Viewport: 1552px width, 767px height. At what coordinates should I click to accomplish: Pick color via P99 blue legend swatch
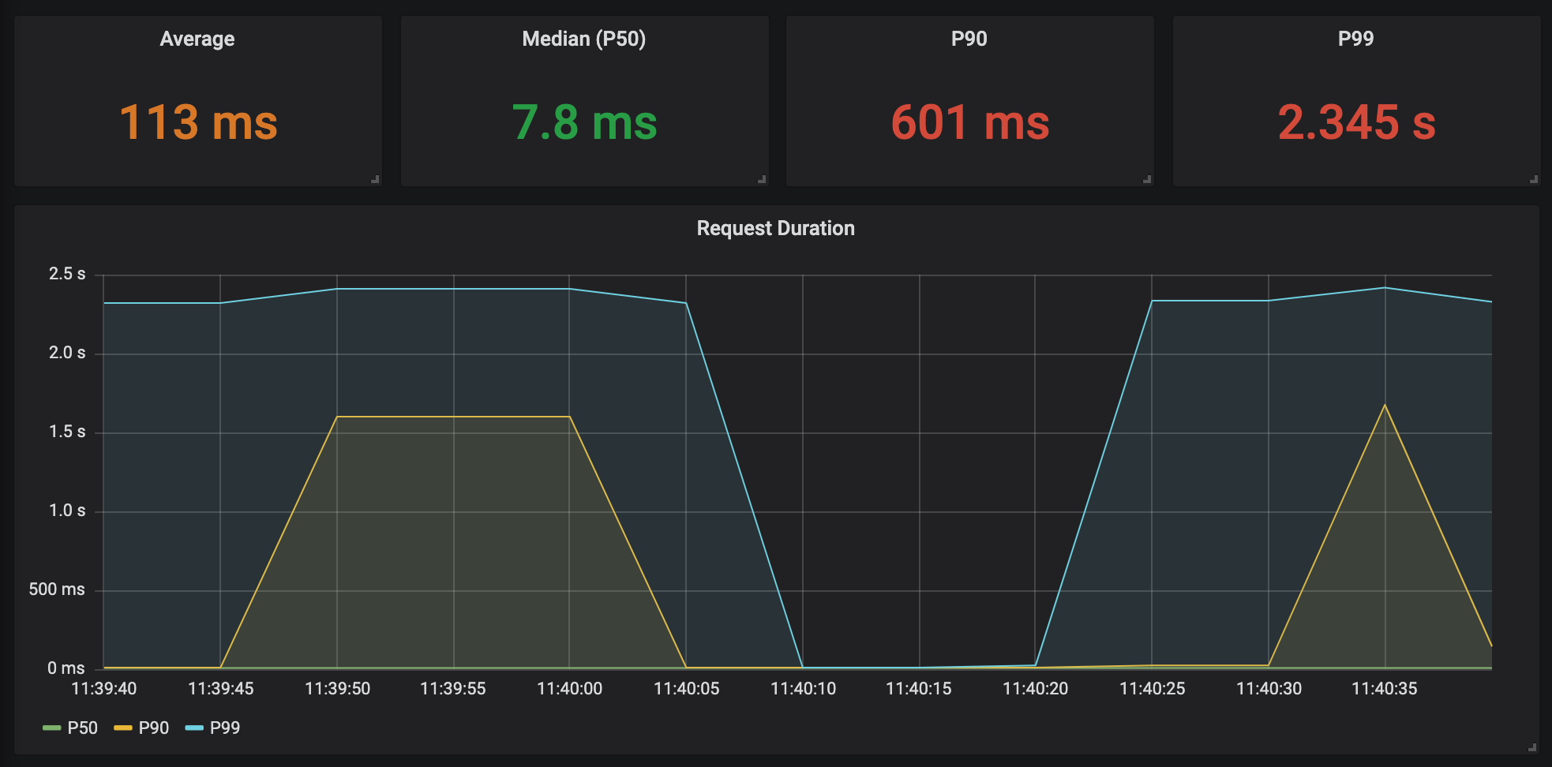pos(194,728)
